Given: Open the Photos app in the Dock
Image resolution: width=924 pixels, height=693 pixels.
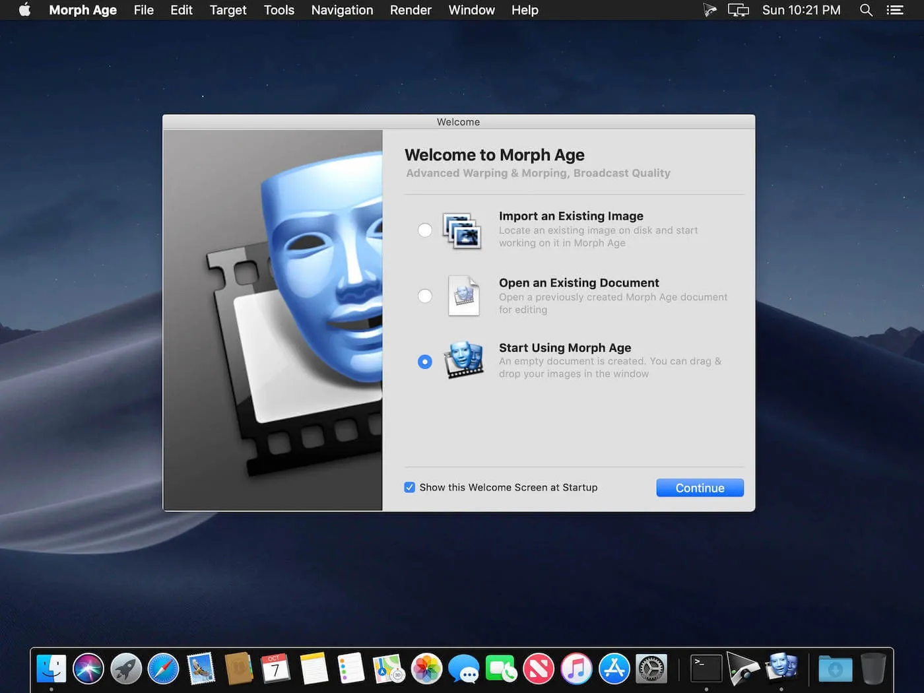Looking at the screenshot, I should click(426, 669).
